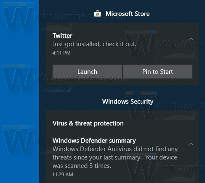Click the 11:29 AM notification timestamp
Image resolution: width=205 pixels, height=183 pixels.
63,175
